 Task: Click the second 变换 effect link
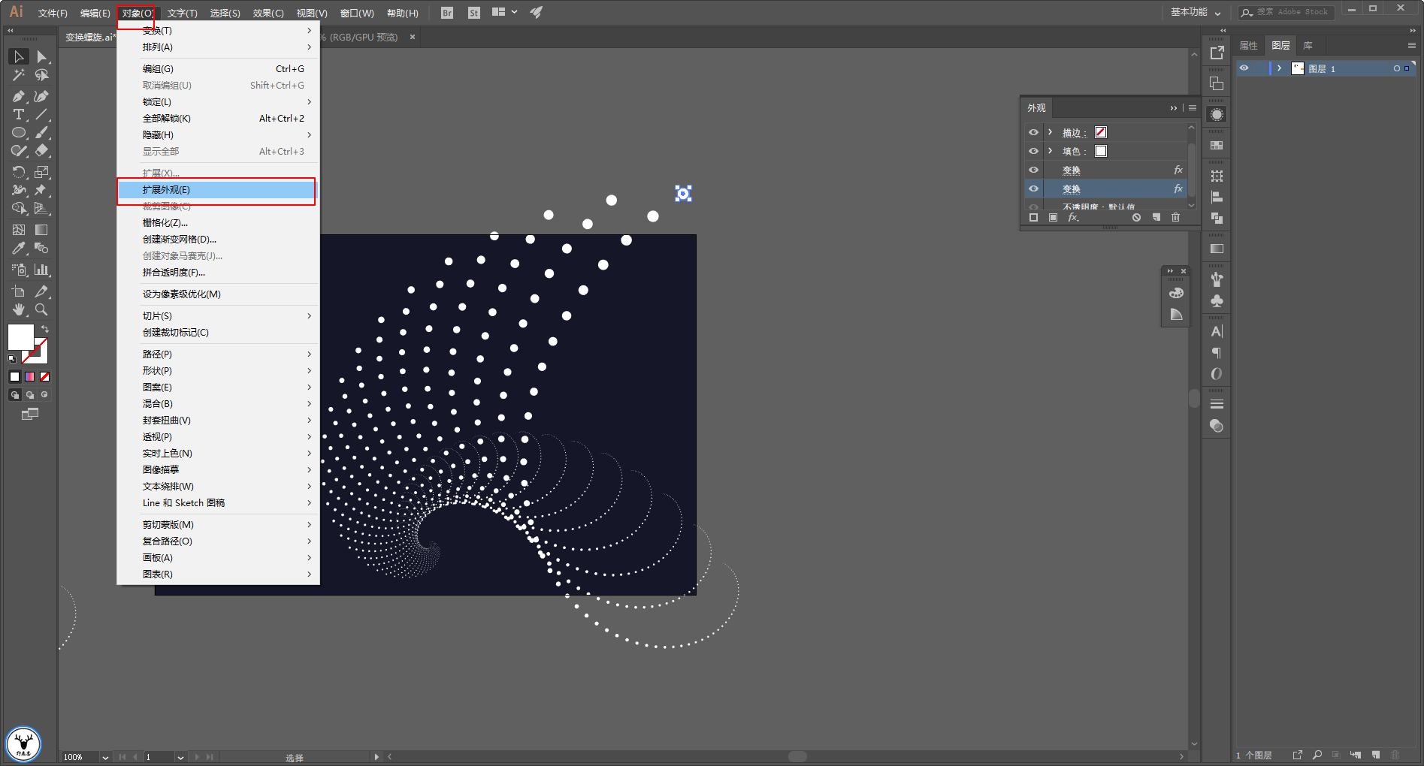click(x=1071, y=189)
